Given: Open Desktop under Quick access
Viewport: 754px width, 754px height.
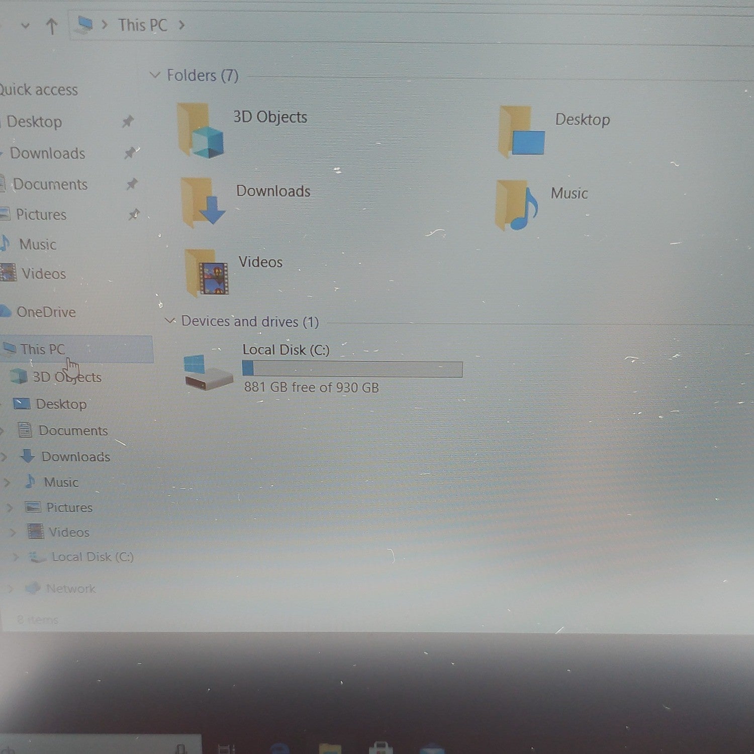Looking at the screenshot, I should click(34, 122).
